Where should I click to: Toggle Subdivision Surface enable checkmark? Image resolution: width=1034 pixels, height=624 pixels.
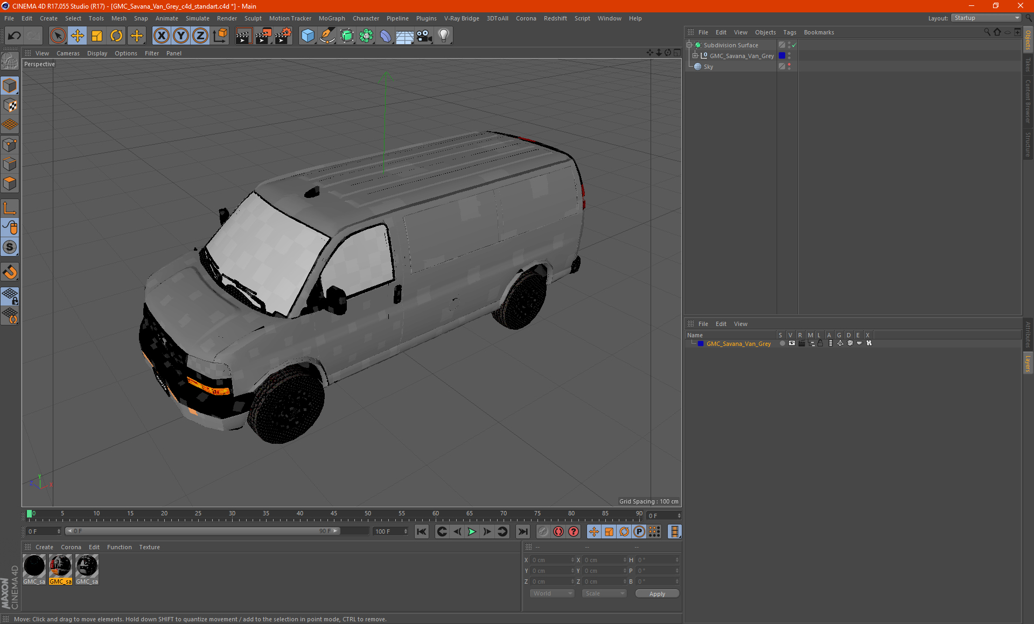(x=794, y=45)
